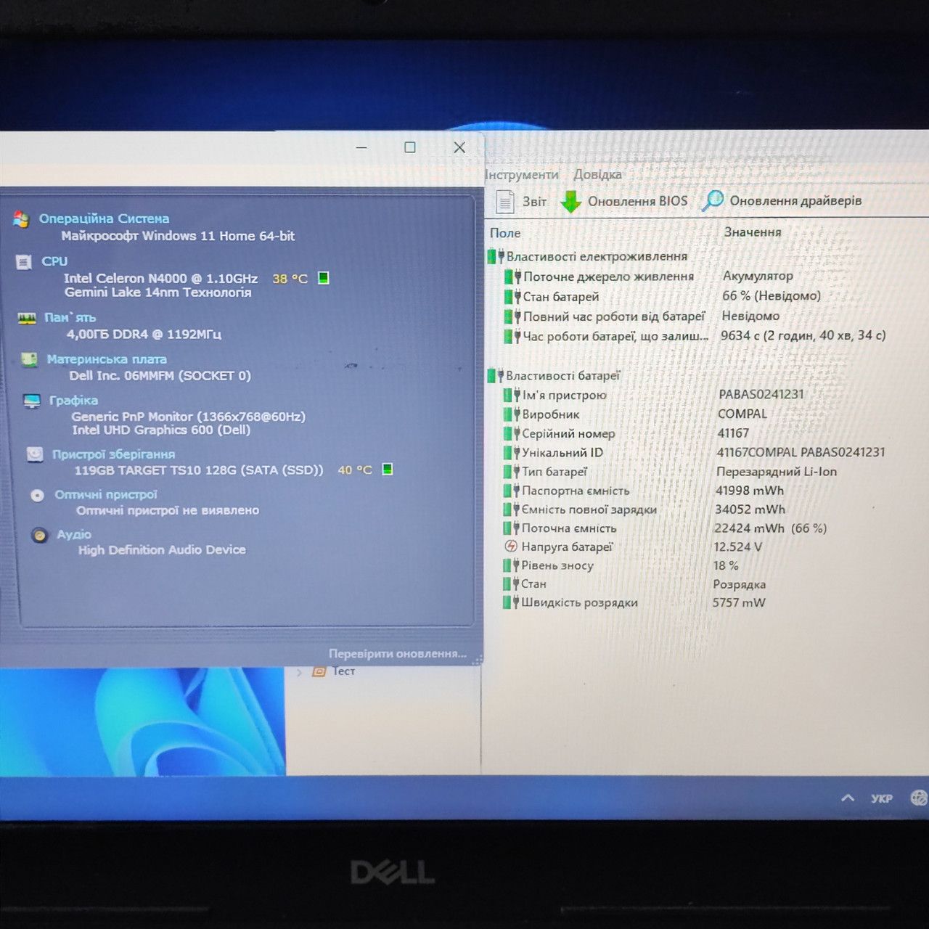The image size is (929, 929).
Task: Click the COMPAL manufacturer value
Action: [x=742, y=414]
